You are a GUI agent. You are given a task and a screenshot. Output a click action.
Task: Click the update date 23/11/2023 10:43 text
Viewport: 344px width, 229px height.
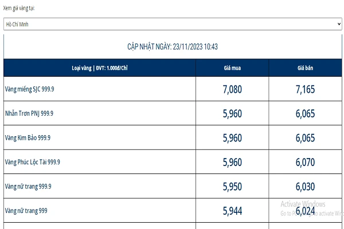(172, 46)
